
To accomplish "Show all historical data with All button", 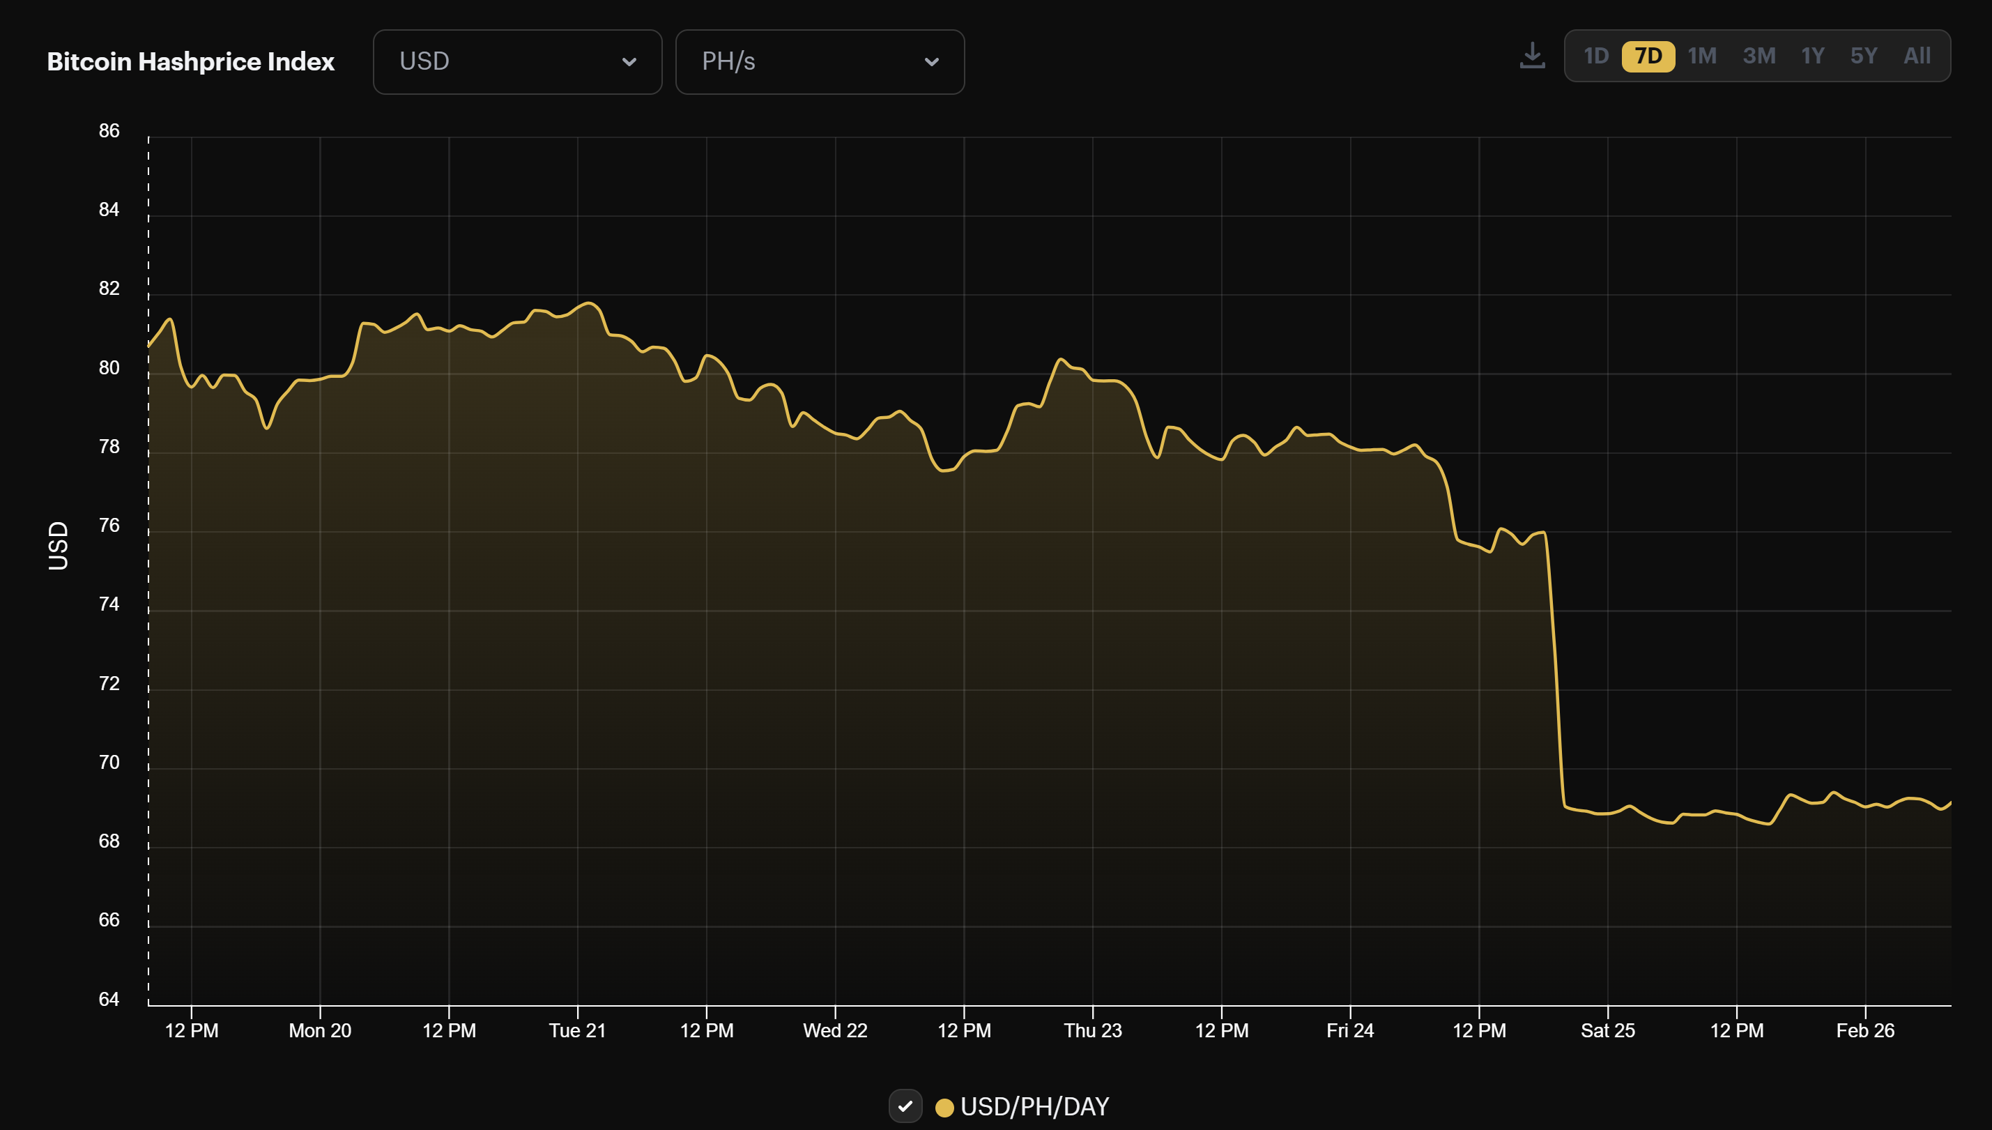I will pos(1917,55).
